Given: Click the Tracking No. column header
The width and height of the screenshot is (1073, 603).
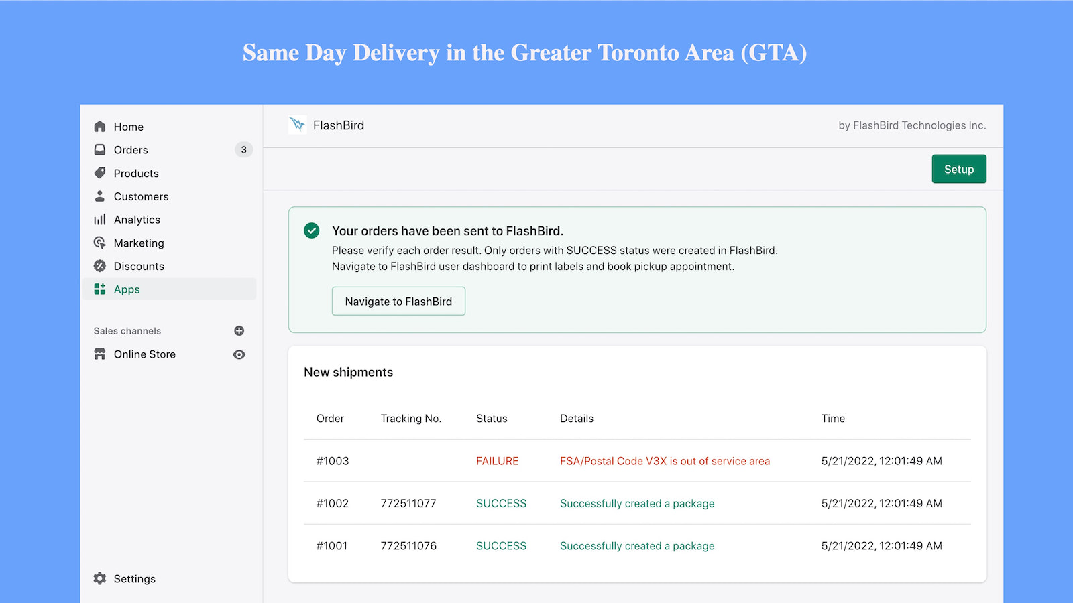Looking at the screenshot, I should click(x=411, y=418).
